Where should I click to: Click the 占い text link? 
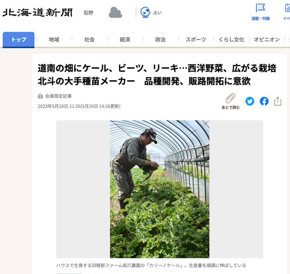158,13
